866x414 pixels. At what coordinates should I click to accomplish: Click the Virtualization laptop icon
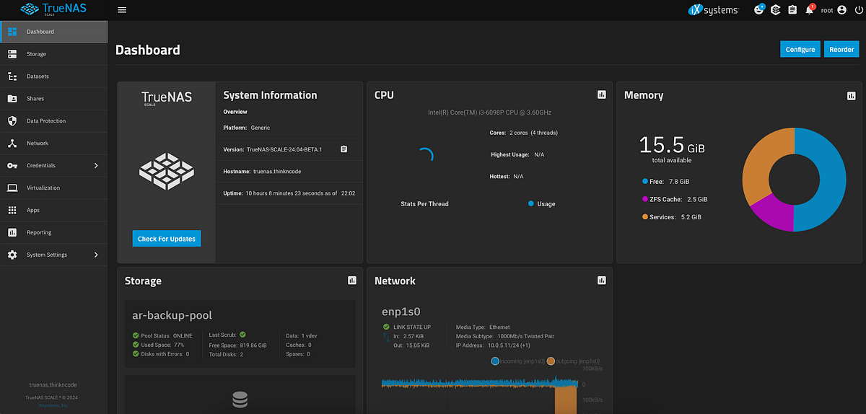coord(12,188)
